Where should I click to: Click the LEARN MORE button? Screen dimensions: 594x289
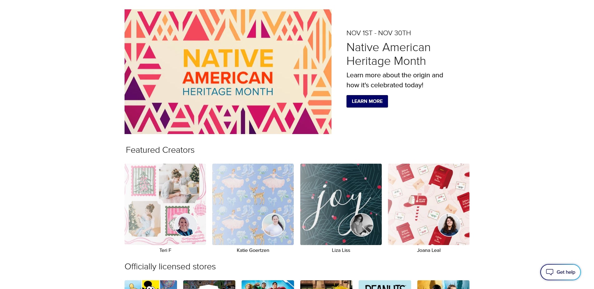click(367, 101)
